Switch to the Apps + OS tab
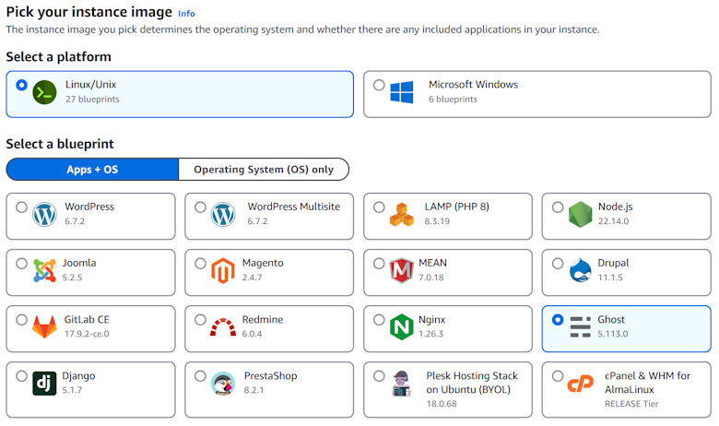719x426 pixels. click(92, 170)
